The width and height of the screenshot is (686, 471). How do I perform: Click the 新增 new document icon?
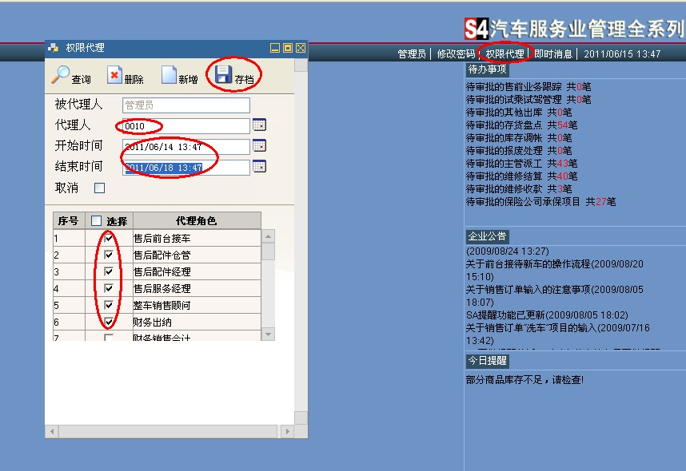click(x=169, y=75)
